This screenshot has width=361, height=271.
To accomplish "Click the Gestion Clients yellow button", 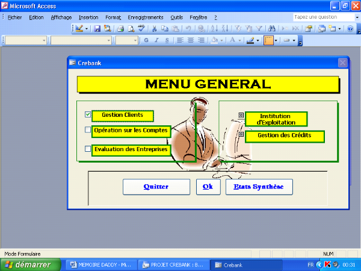I will (123, 116).
